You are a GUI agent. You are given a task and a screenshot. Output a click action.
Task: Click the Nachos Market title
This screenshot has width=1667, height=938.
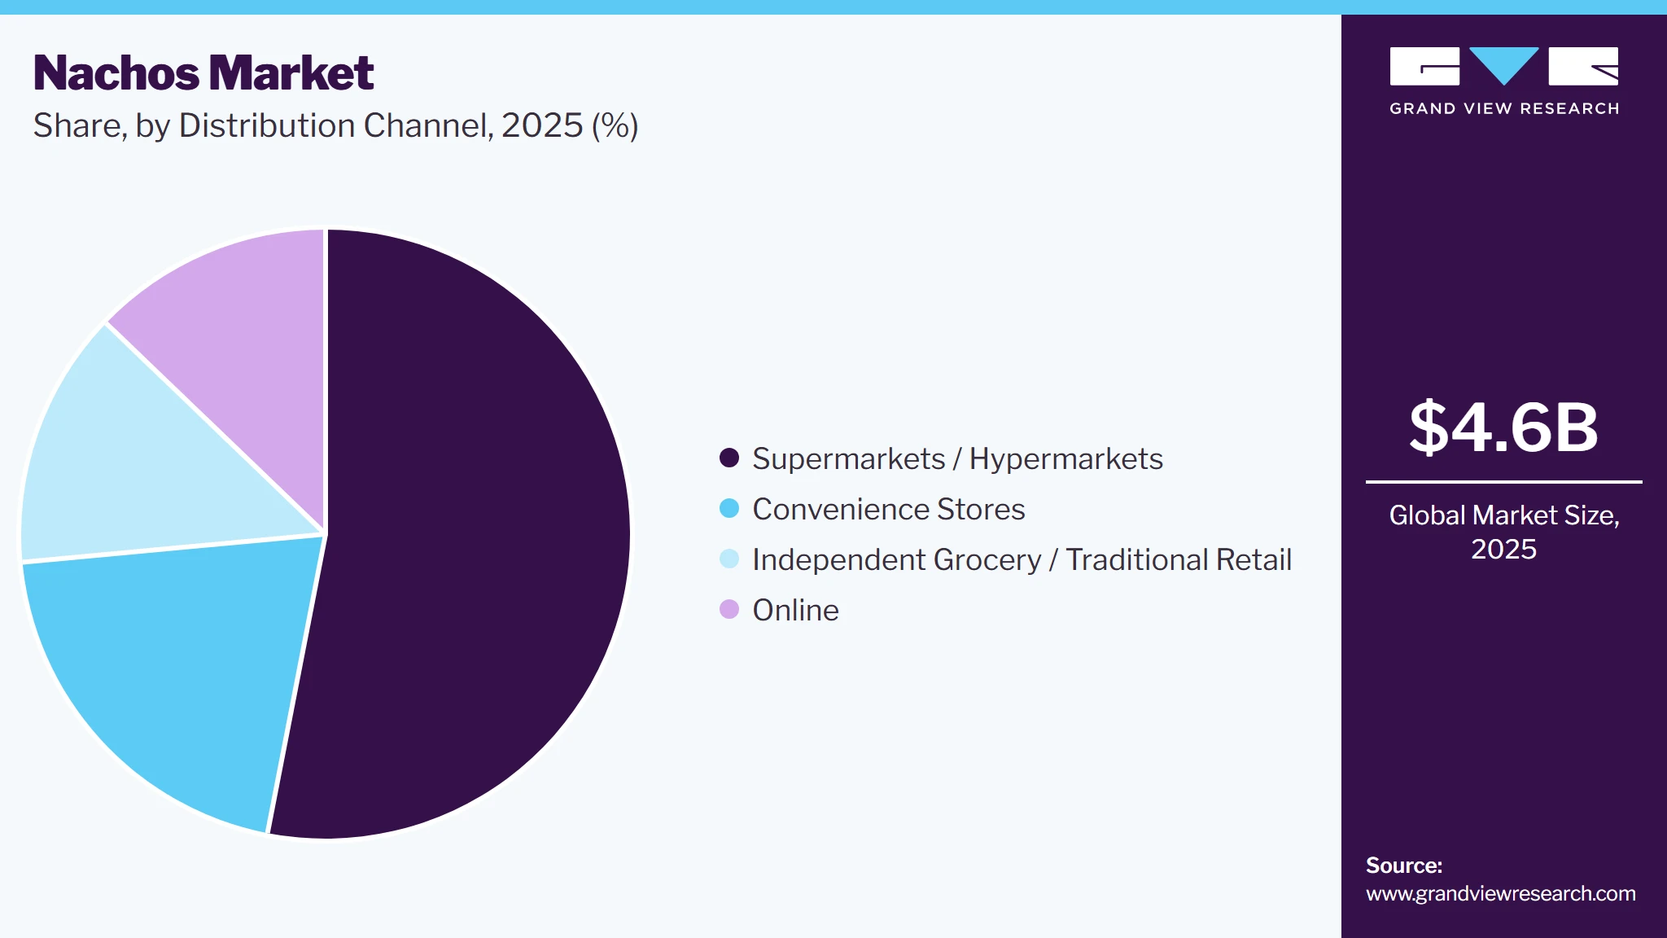tap(203, 73)
